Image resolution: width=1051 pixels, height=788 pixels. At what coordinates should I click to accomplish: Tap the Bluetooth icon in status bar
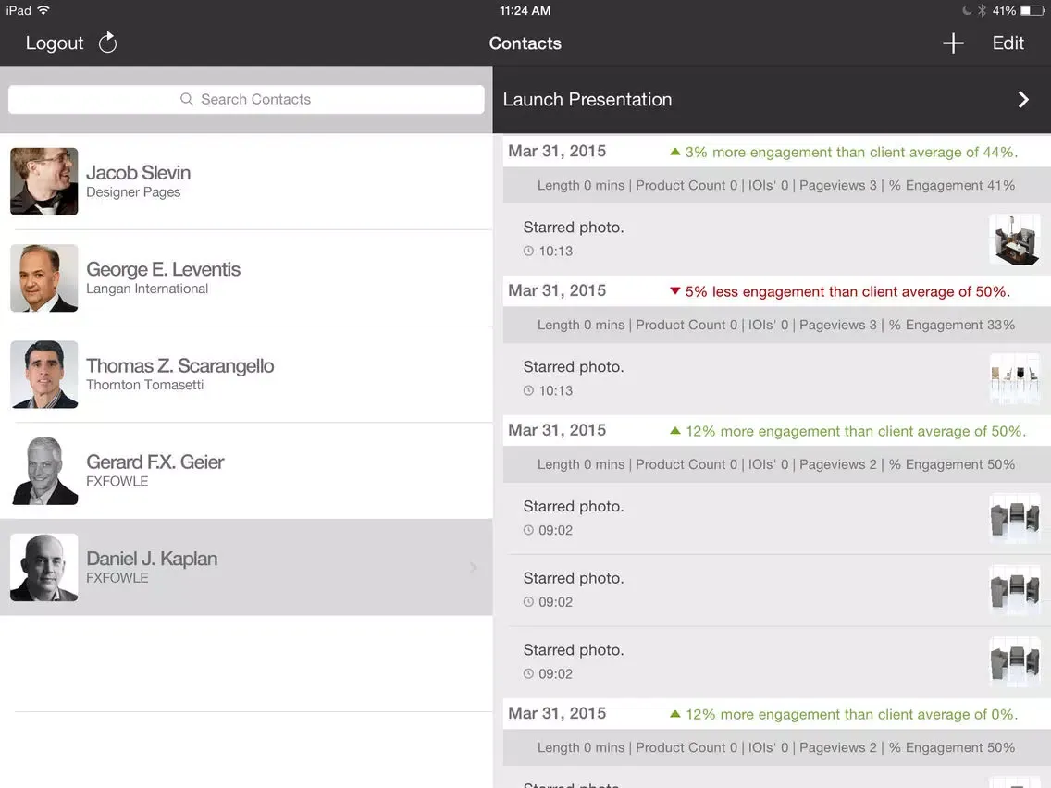pos(982,11)
